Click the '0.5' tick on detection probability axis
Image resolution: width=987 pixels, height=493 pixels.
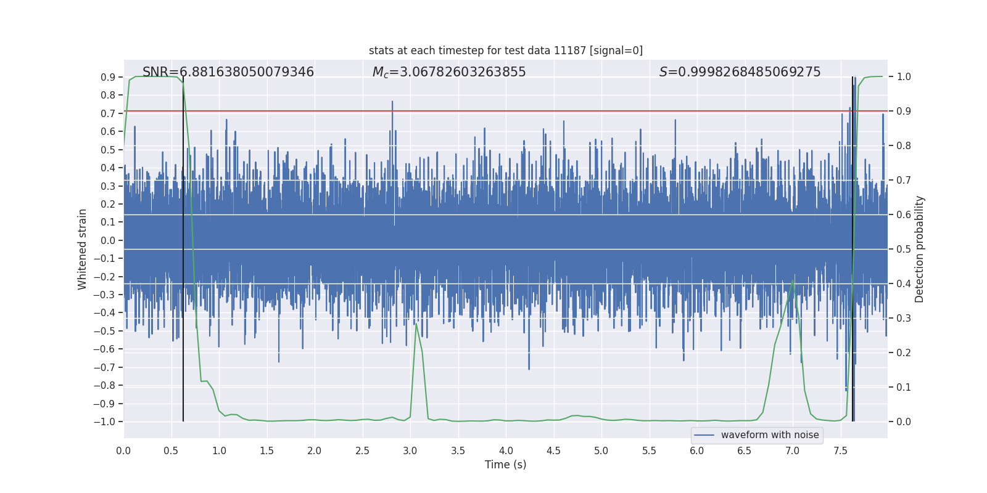pos(904,250)
